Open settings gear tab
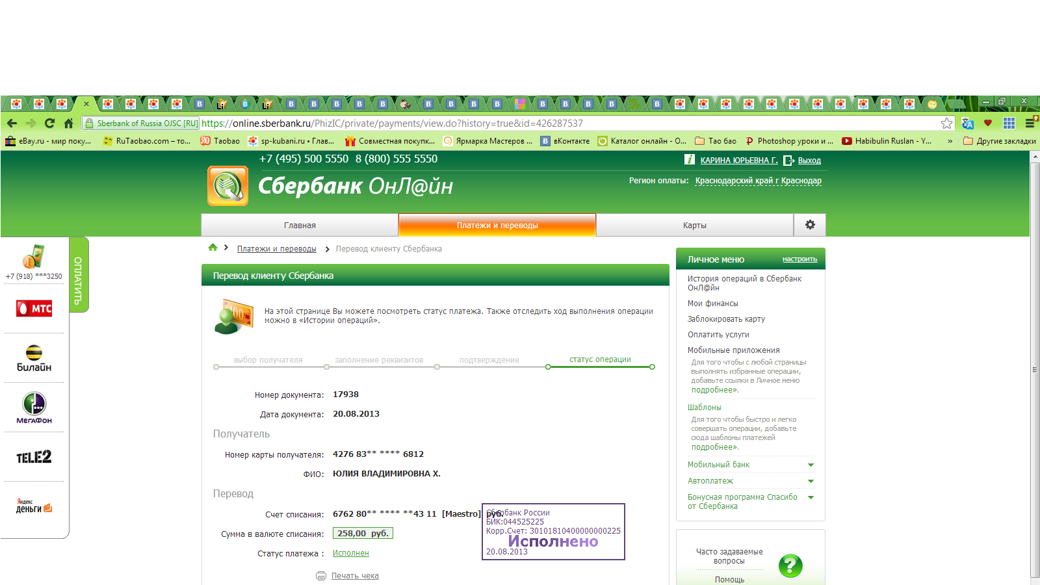 coord(810,225)
